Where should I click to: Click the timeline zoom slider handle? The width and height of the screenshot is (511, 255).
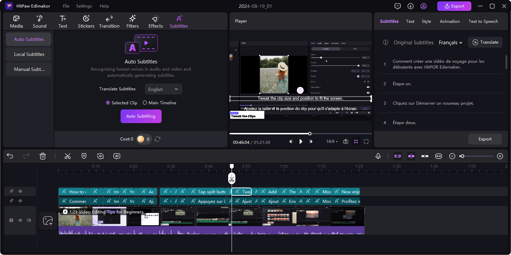click(x=462, y=156)
